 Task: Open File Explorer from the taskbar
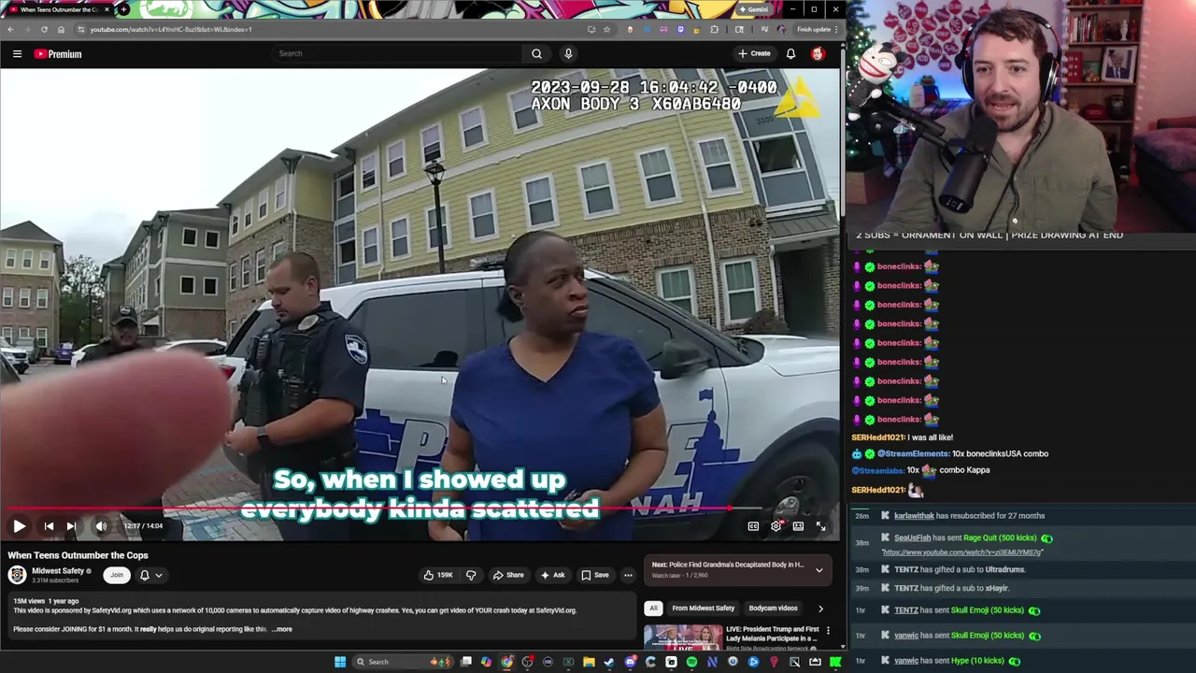(589, 662)
